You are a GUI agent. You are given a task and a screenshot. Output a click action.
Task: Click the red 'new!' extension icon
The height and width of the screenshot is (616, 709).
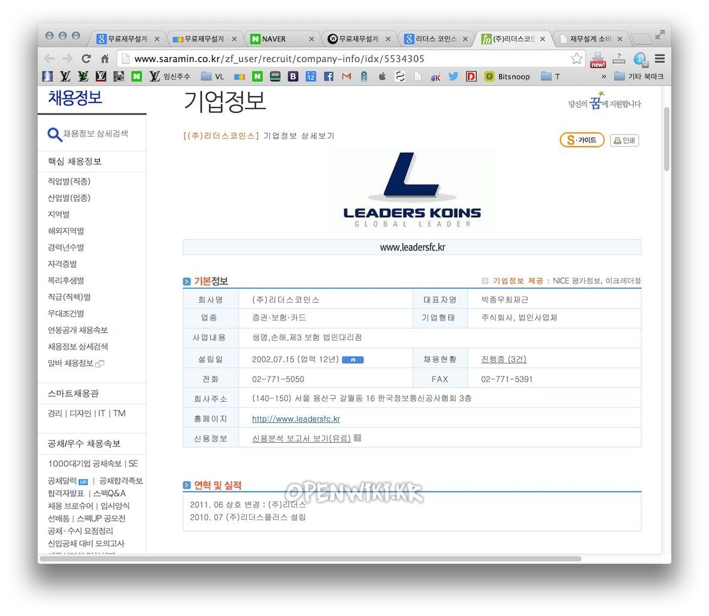tap(598, 60)
